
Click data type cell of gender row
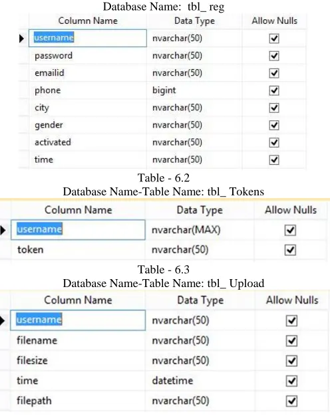(x=194, y=125)
